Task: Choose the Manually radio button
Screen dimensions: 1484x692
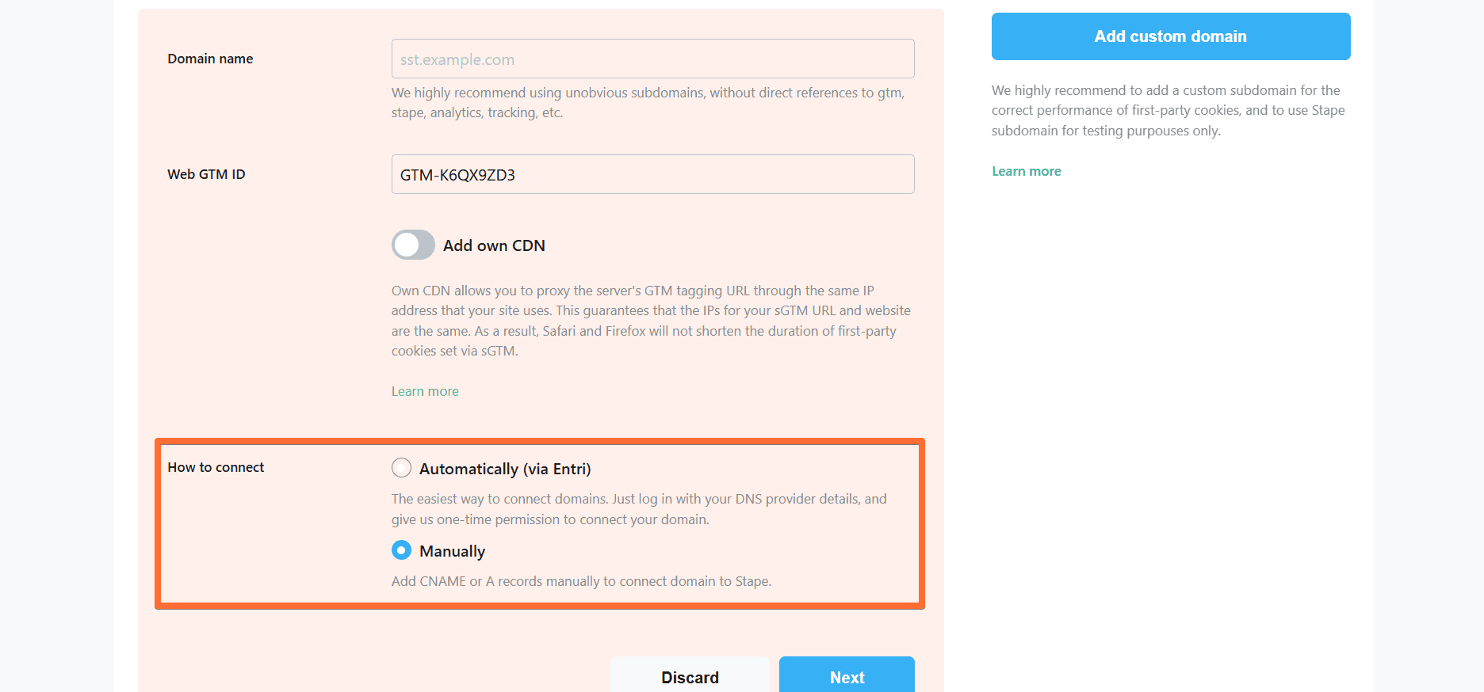Action: [x=401, y=550]
